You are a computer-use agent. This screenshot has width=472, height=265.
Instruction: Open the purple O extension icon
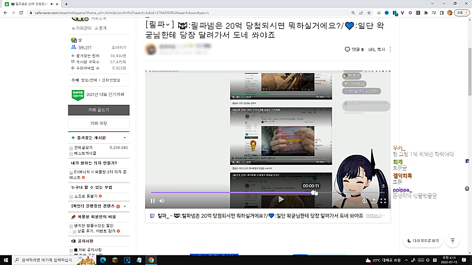[x=410, y=12]
